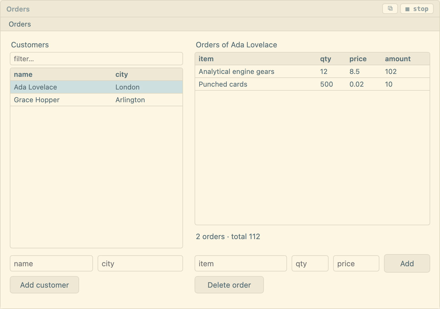
Task: Add the new order with Add button
Action: (407, 263)
